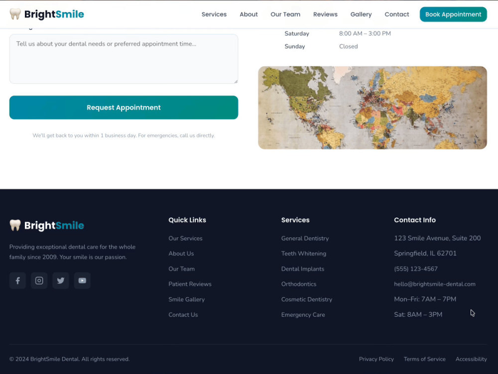Click the 'Sat: 8AM – 3PM' hours text
This screenshot has width=498, height=374.
click(418, 315)
